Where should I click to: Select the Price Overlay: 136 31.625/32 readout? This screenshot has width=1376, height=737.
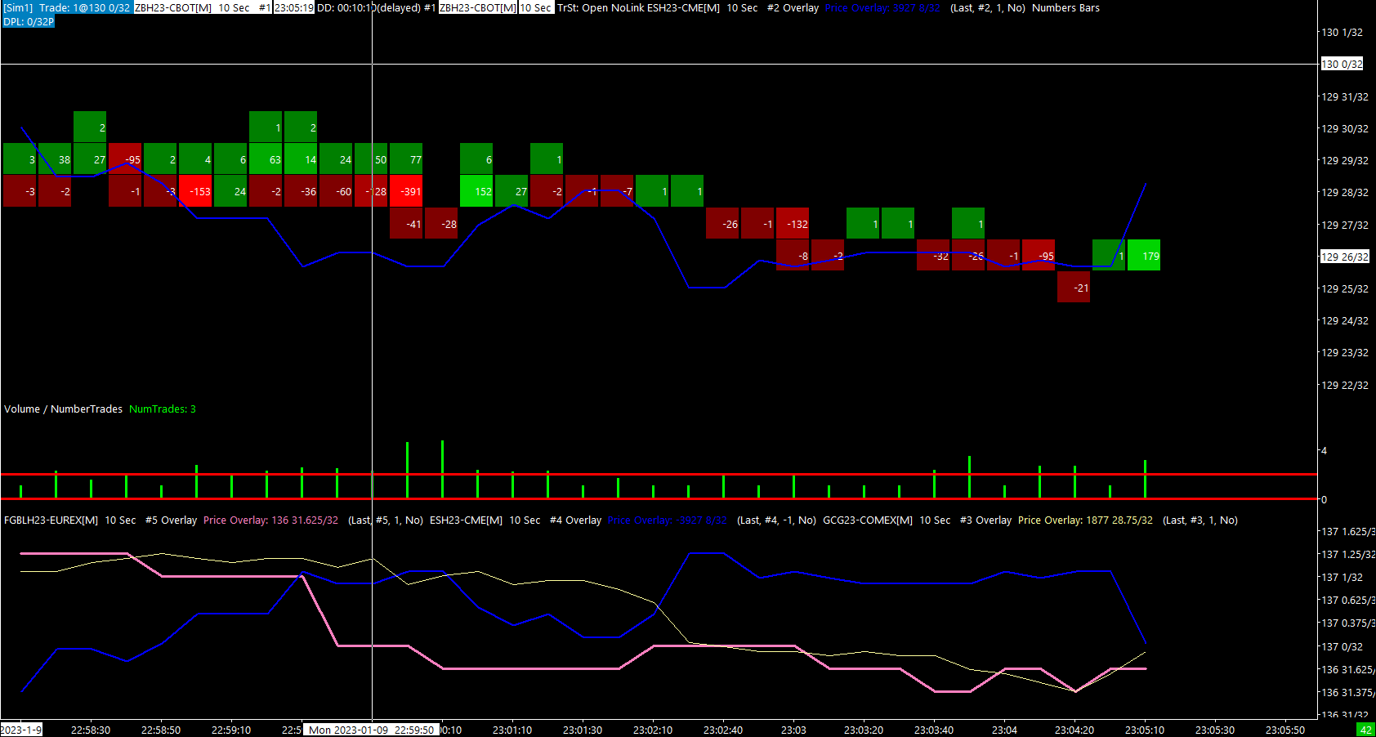coord(270,520)
